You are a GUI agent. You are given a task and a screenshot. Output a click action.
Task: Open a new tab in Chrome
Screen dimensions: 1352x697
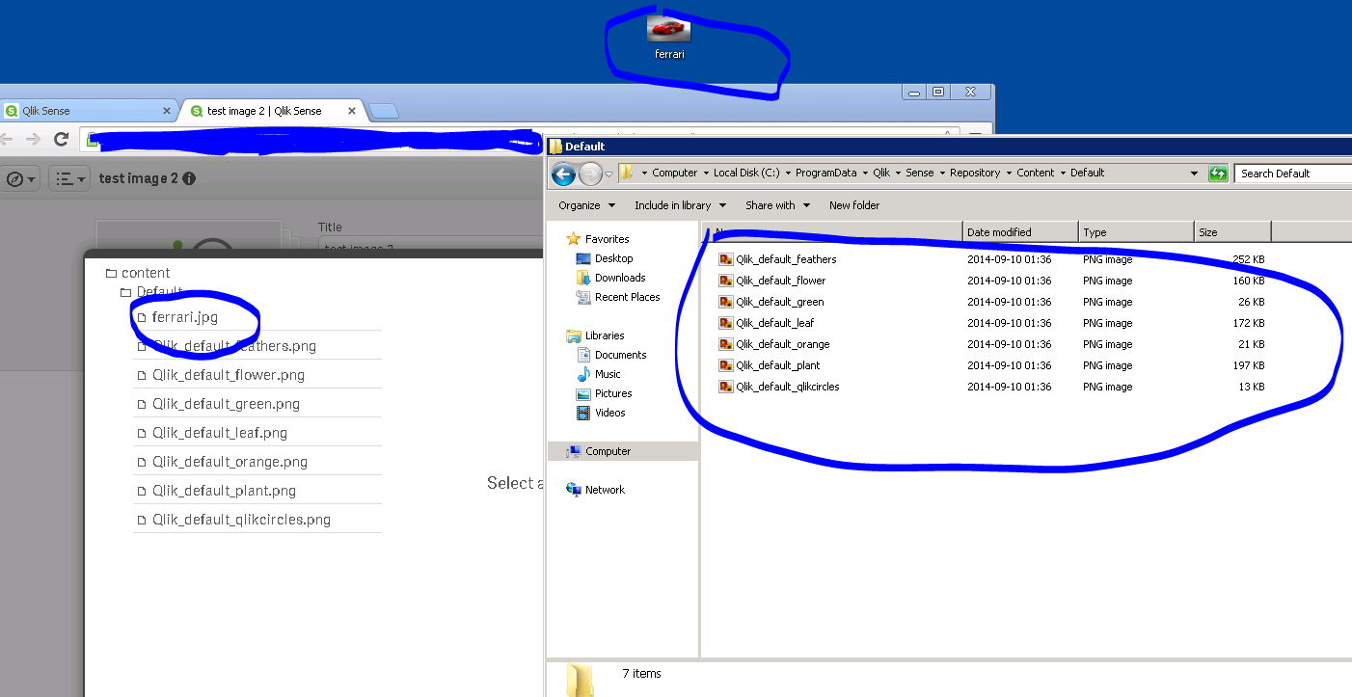(x=384, y=111)
